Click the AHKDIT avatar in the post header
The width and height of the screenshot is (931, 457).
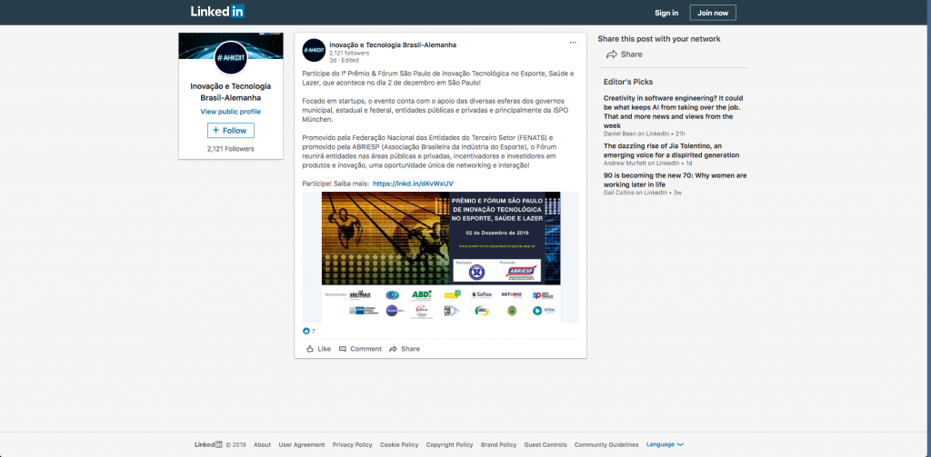pyautogui.click(x=314, y=51)
